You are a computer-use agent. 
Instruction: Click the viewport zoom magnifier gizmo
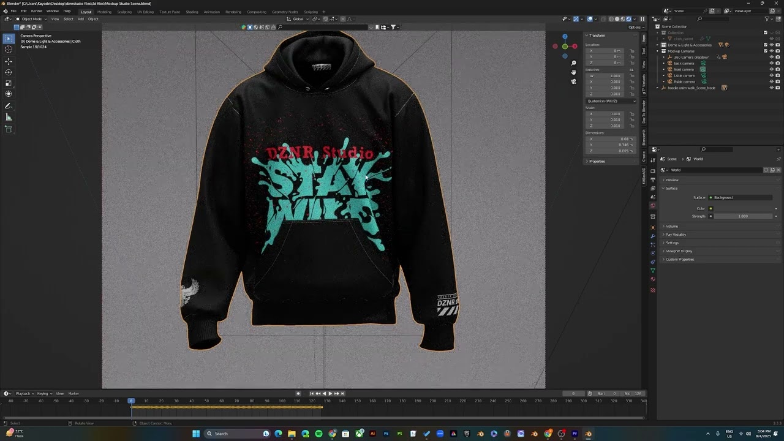pos(573,63)
